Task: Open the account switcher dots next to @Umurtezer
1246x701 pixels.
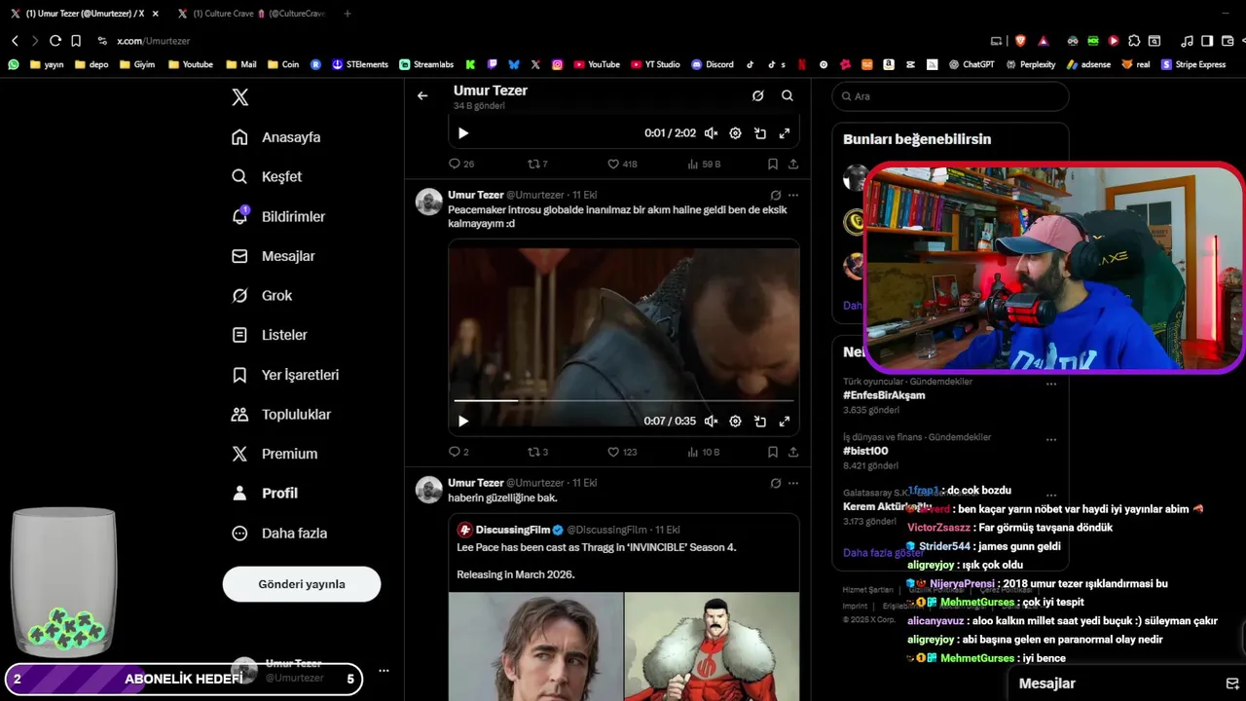Action: [384, 671]
